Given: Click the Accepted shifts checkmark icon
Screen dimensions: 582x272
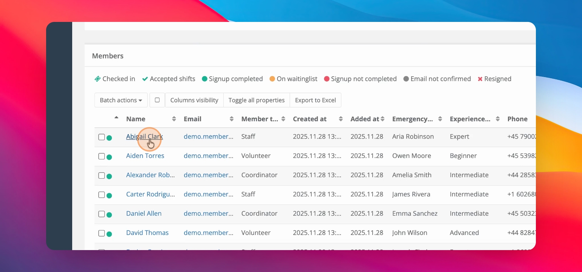Looking at the screenshot, I should tap(145, 79).
